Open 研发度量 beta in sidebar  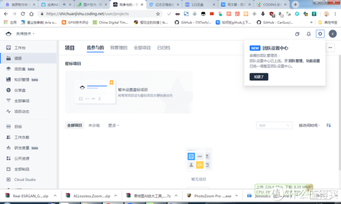click(x=28, y=148)
